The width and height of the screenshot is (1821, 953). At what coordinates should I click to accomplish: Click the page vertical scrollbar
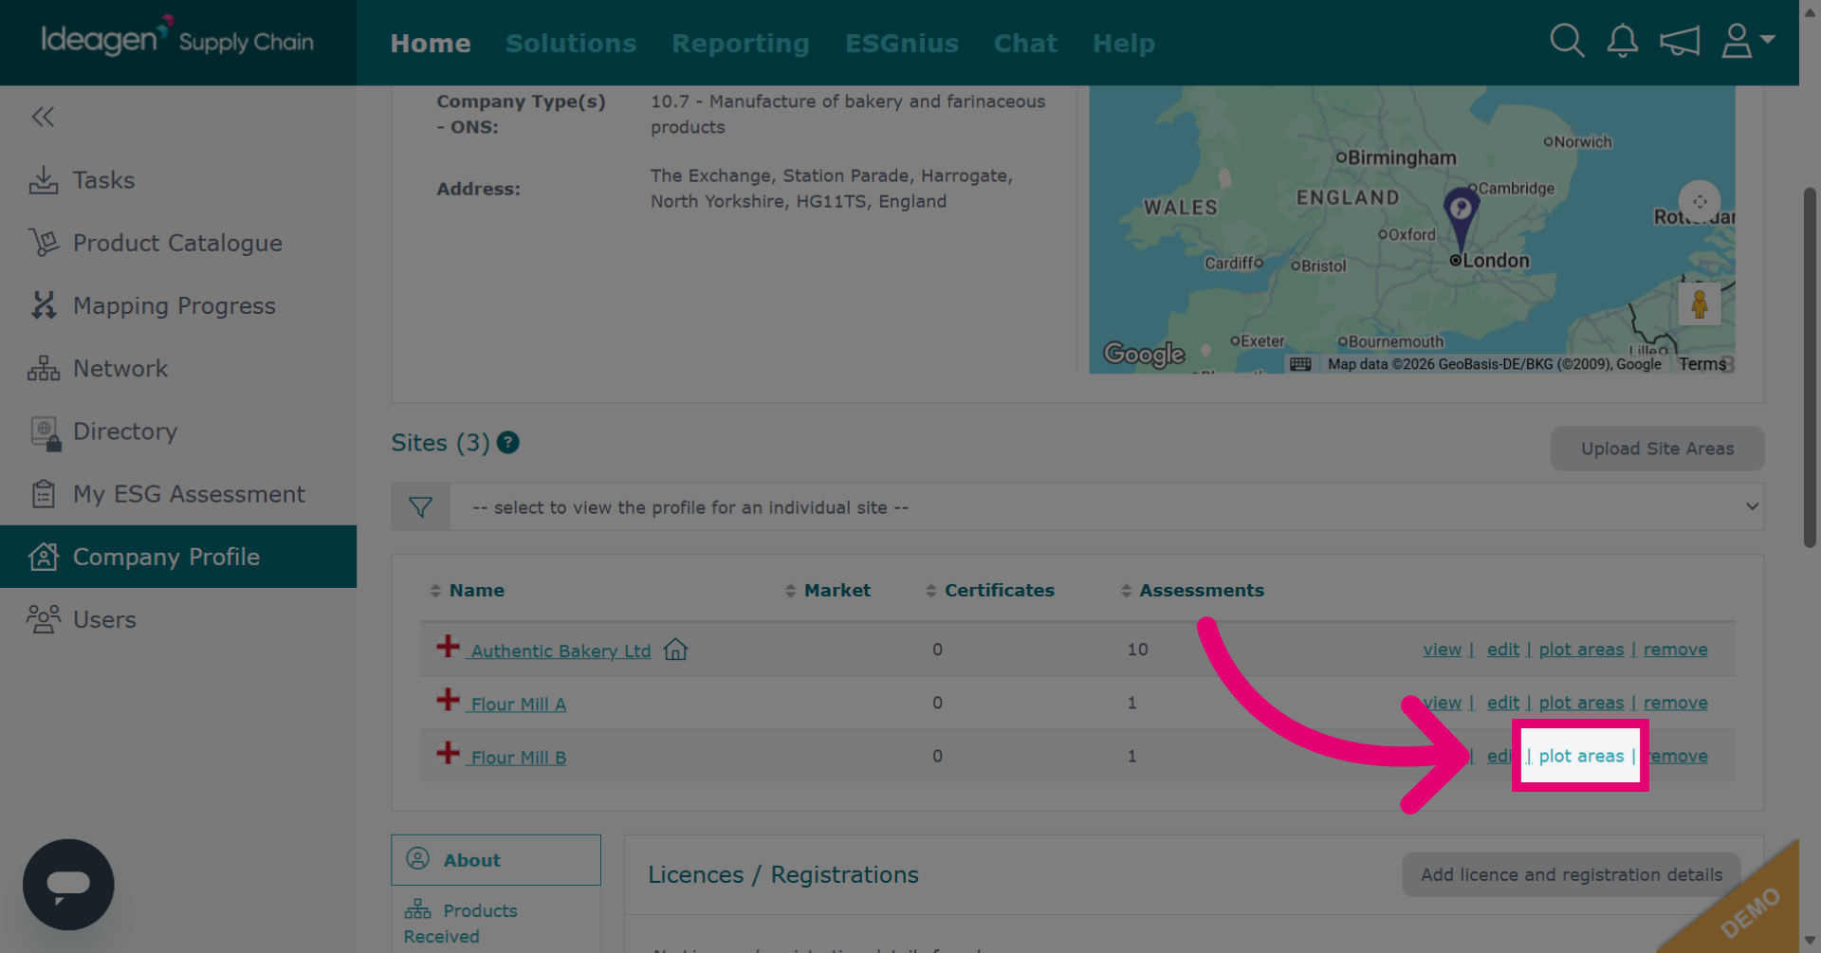pos(1810,367)
